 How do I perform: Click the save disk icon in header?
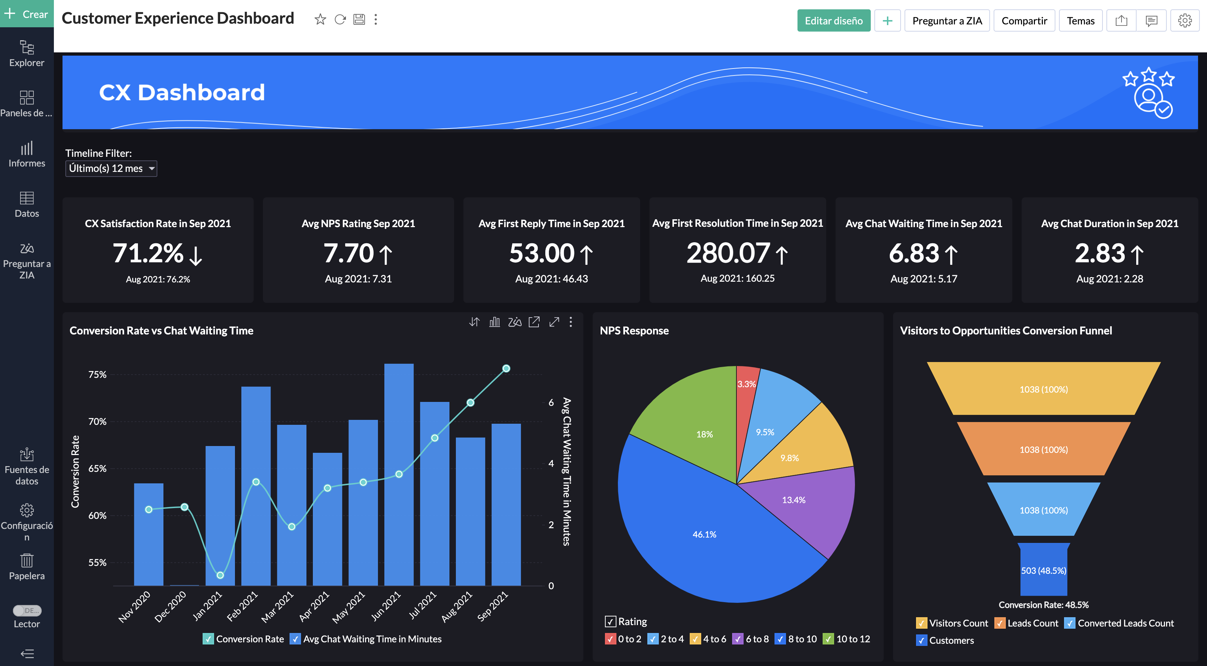(x=359, y=19)
